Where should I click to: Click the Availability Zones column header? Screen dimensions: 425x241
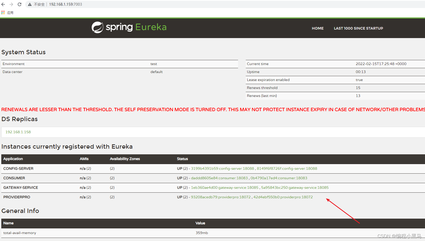(125, 159)
